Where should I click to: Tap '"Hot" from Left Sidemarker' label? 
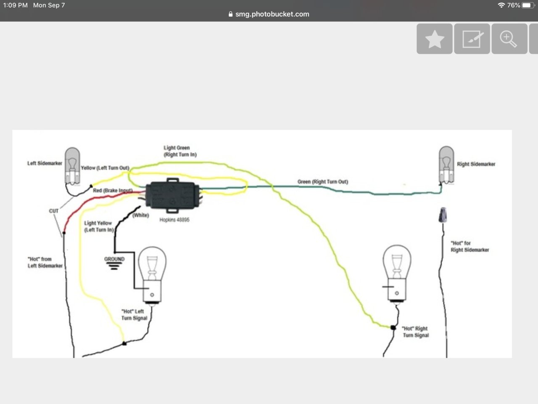45,263
